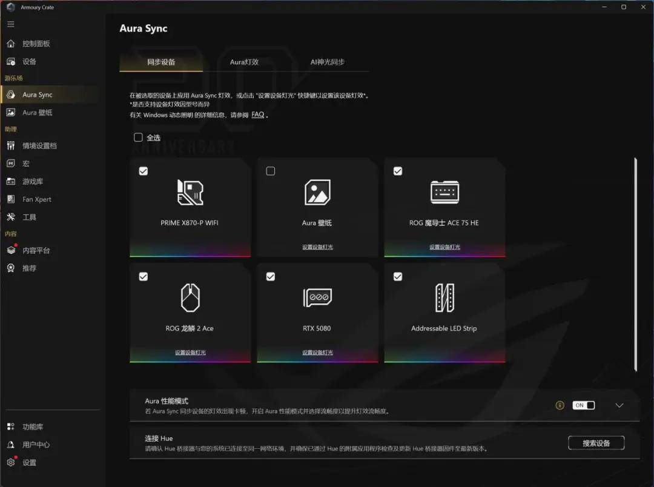The width and height of the screenshot is (654, 487).
Task: Click the 宏 macro icon
Action: (11, 164)
